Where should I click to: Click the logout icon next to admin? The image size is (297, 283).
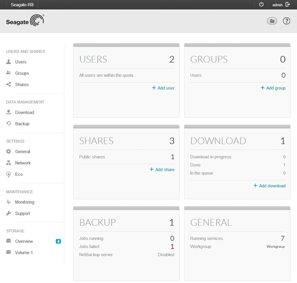click(x=288, y=4)
